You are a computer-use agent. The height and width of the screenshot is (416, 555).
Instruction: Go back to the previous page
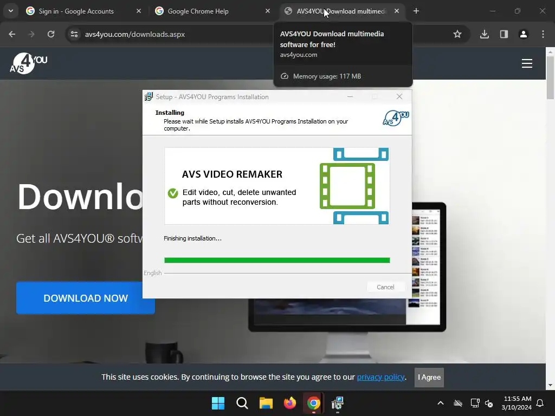pyautogui.click(x=12, y=34)
